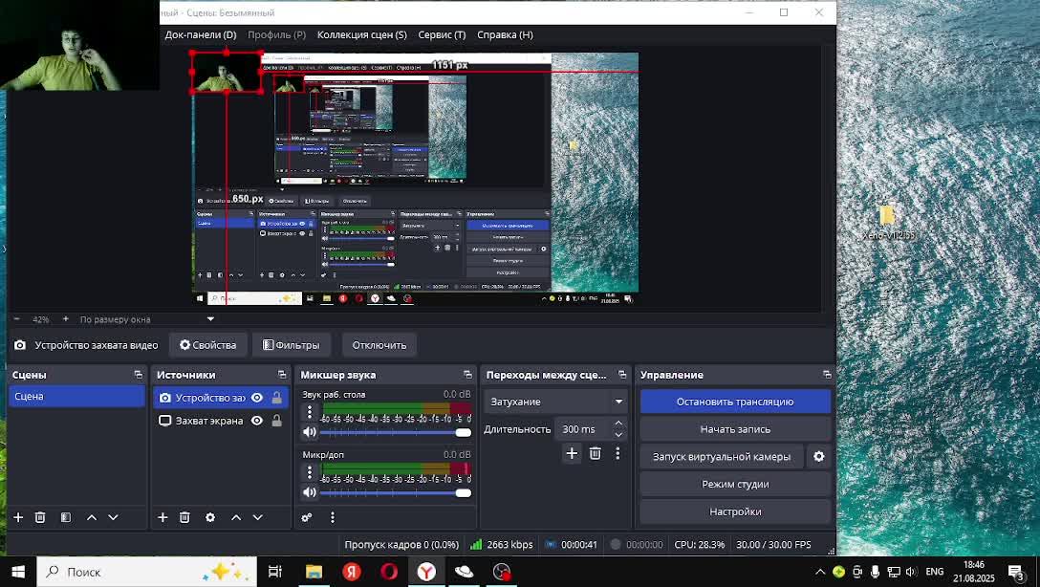1040x587 pixels.
Task: Delete the selected scene with the trash icon
Action: click(40, 517)
